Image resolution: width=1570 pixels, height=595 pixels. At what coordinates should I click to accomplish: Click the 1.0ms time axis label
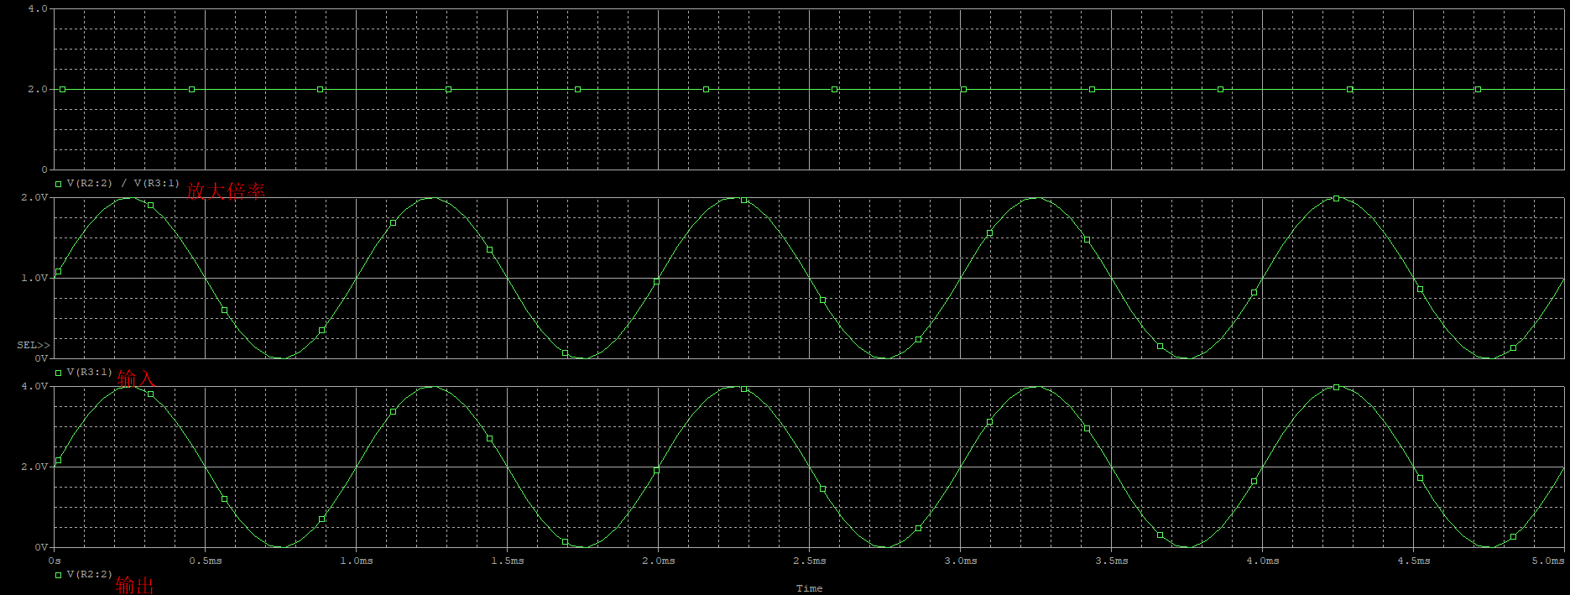pos(357,561)
